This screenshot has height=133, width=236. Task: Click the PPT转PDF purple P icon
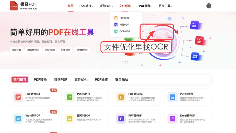pos(121,119)
